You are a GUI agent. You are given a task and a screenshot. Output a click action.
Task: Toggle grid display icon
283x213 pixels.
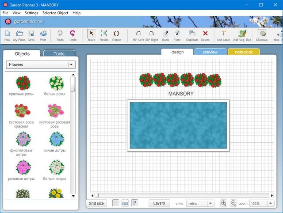[115, 203]
